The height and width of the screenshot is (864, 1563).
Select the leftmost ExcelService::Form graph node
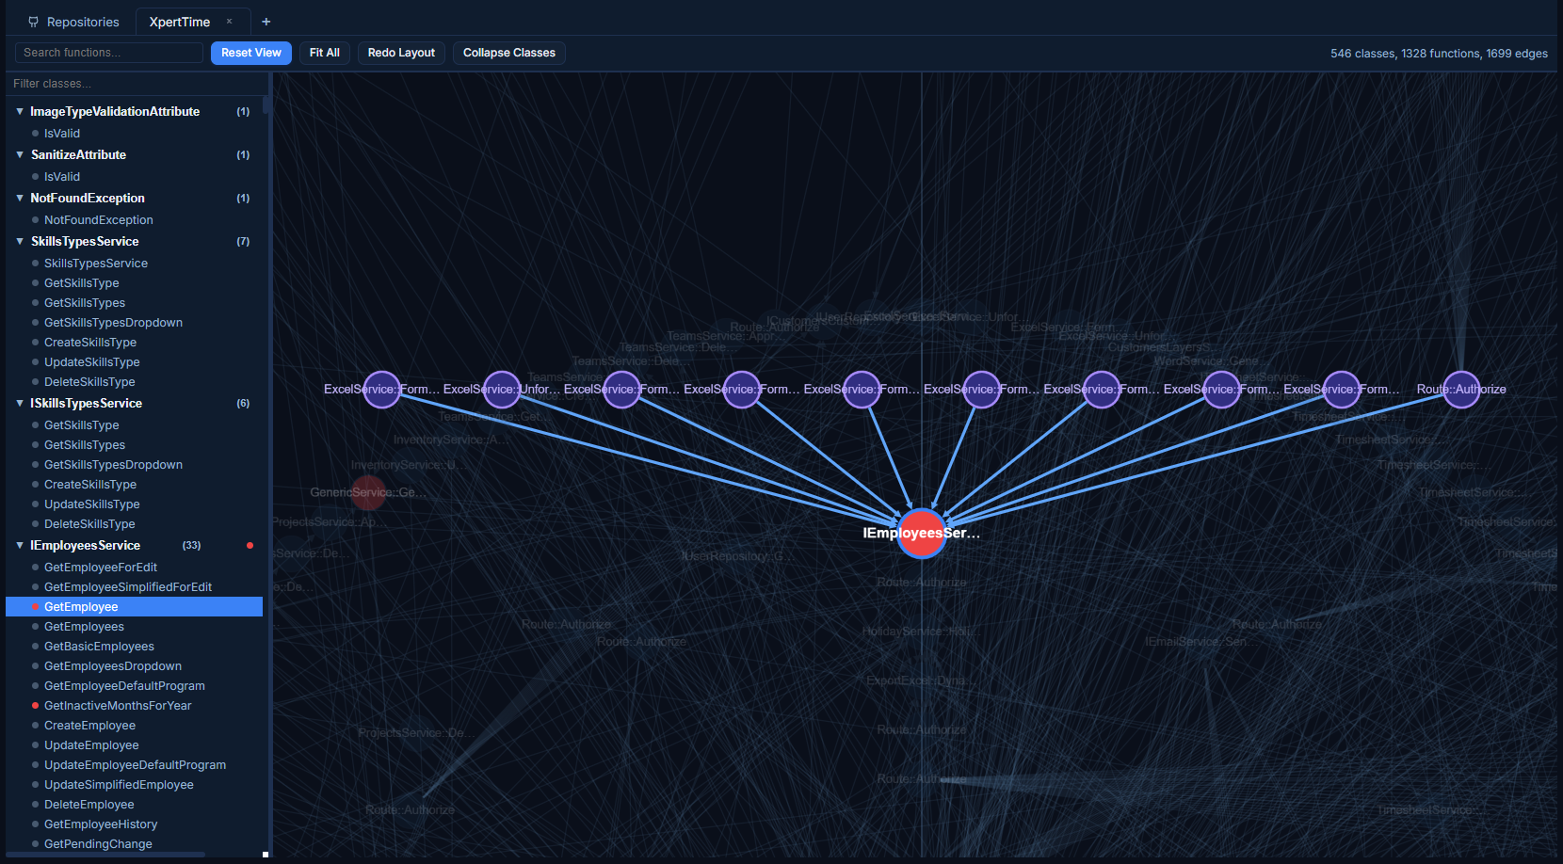coord(381,390)
